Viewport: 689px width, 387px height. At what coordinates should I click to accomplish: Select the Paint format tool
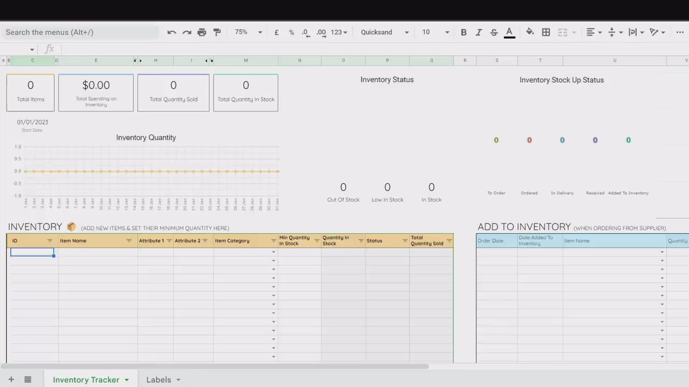(217, 32)
